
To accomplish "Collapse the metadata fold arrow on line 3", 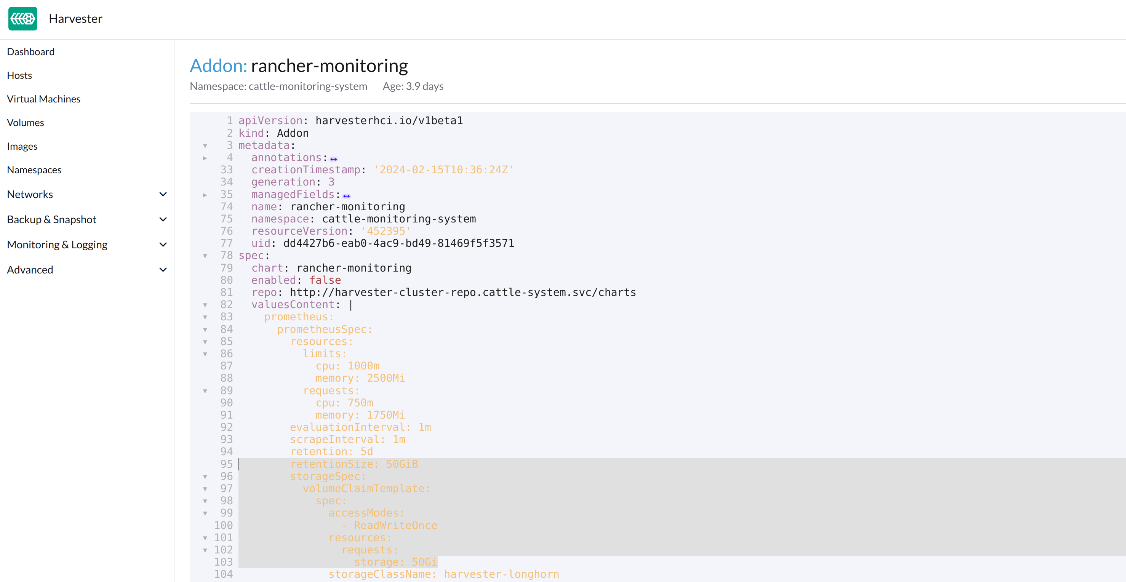I will (x=205, y=146).
